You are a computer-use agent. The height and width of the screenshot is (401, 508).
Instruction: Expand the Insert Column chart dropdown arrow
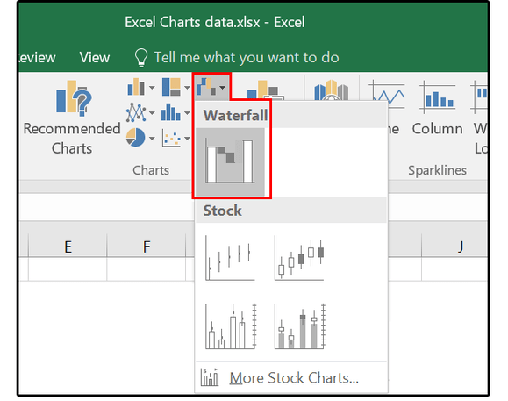[x=152, y=88]
